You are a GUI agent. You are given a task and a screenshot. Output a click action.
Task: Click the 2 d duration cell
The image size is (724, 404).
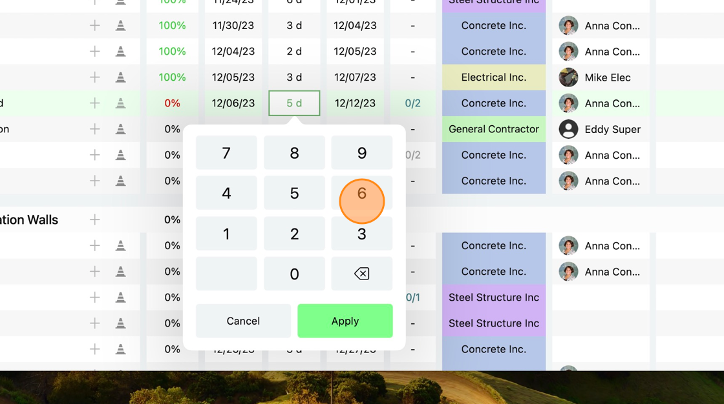pyautogui.click(x=294, y=51)
